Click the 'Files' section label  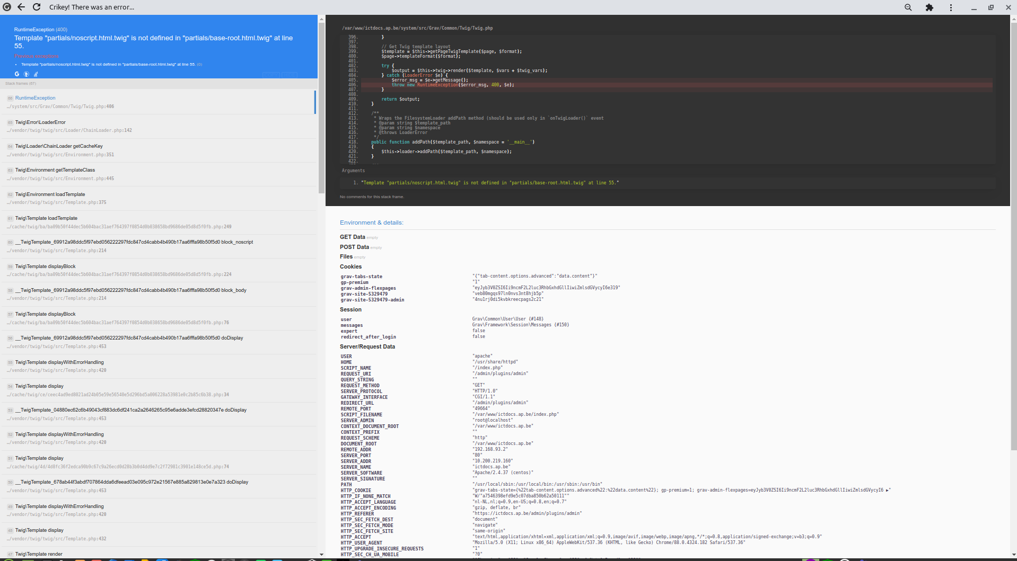pyautogui.click(x=346, y=256)
